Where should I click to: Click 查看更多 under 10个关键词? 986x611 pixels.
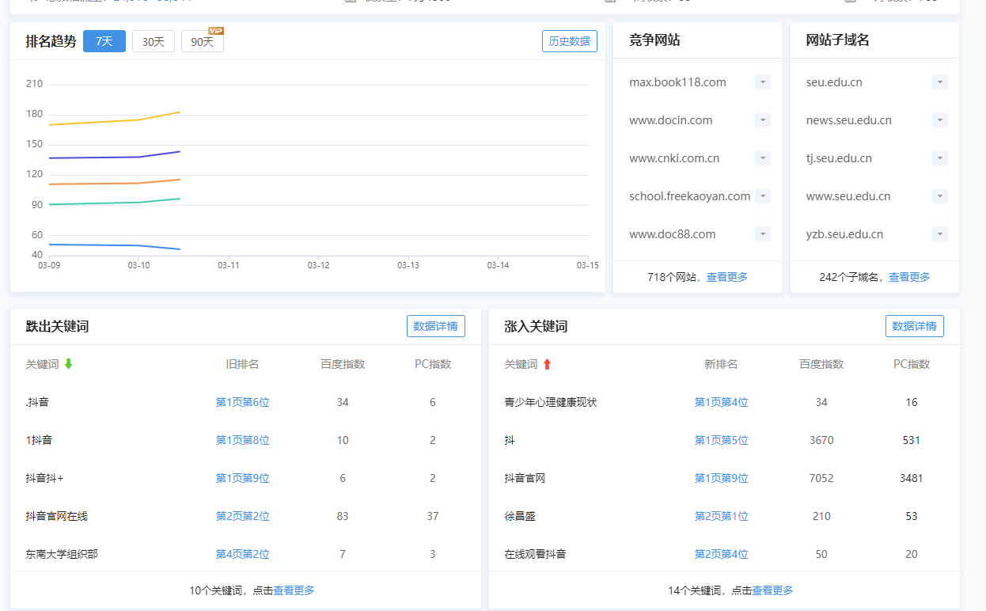point(294,590)
